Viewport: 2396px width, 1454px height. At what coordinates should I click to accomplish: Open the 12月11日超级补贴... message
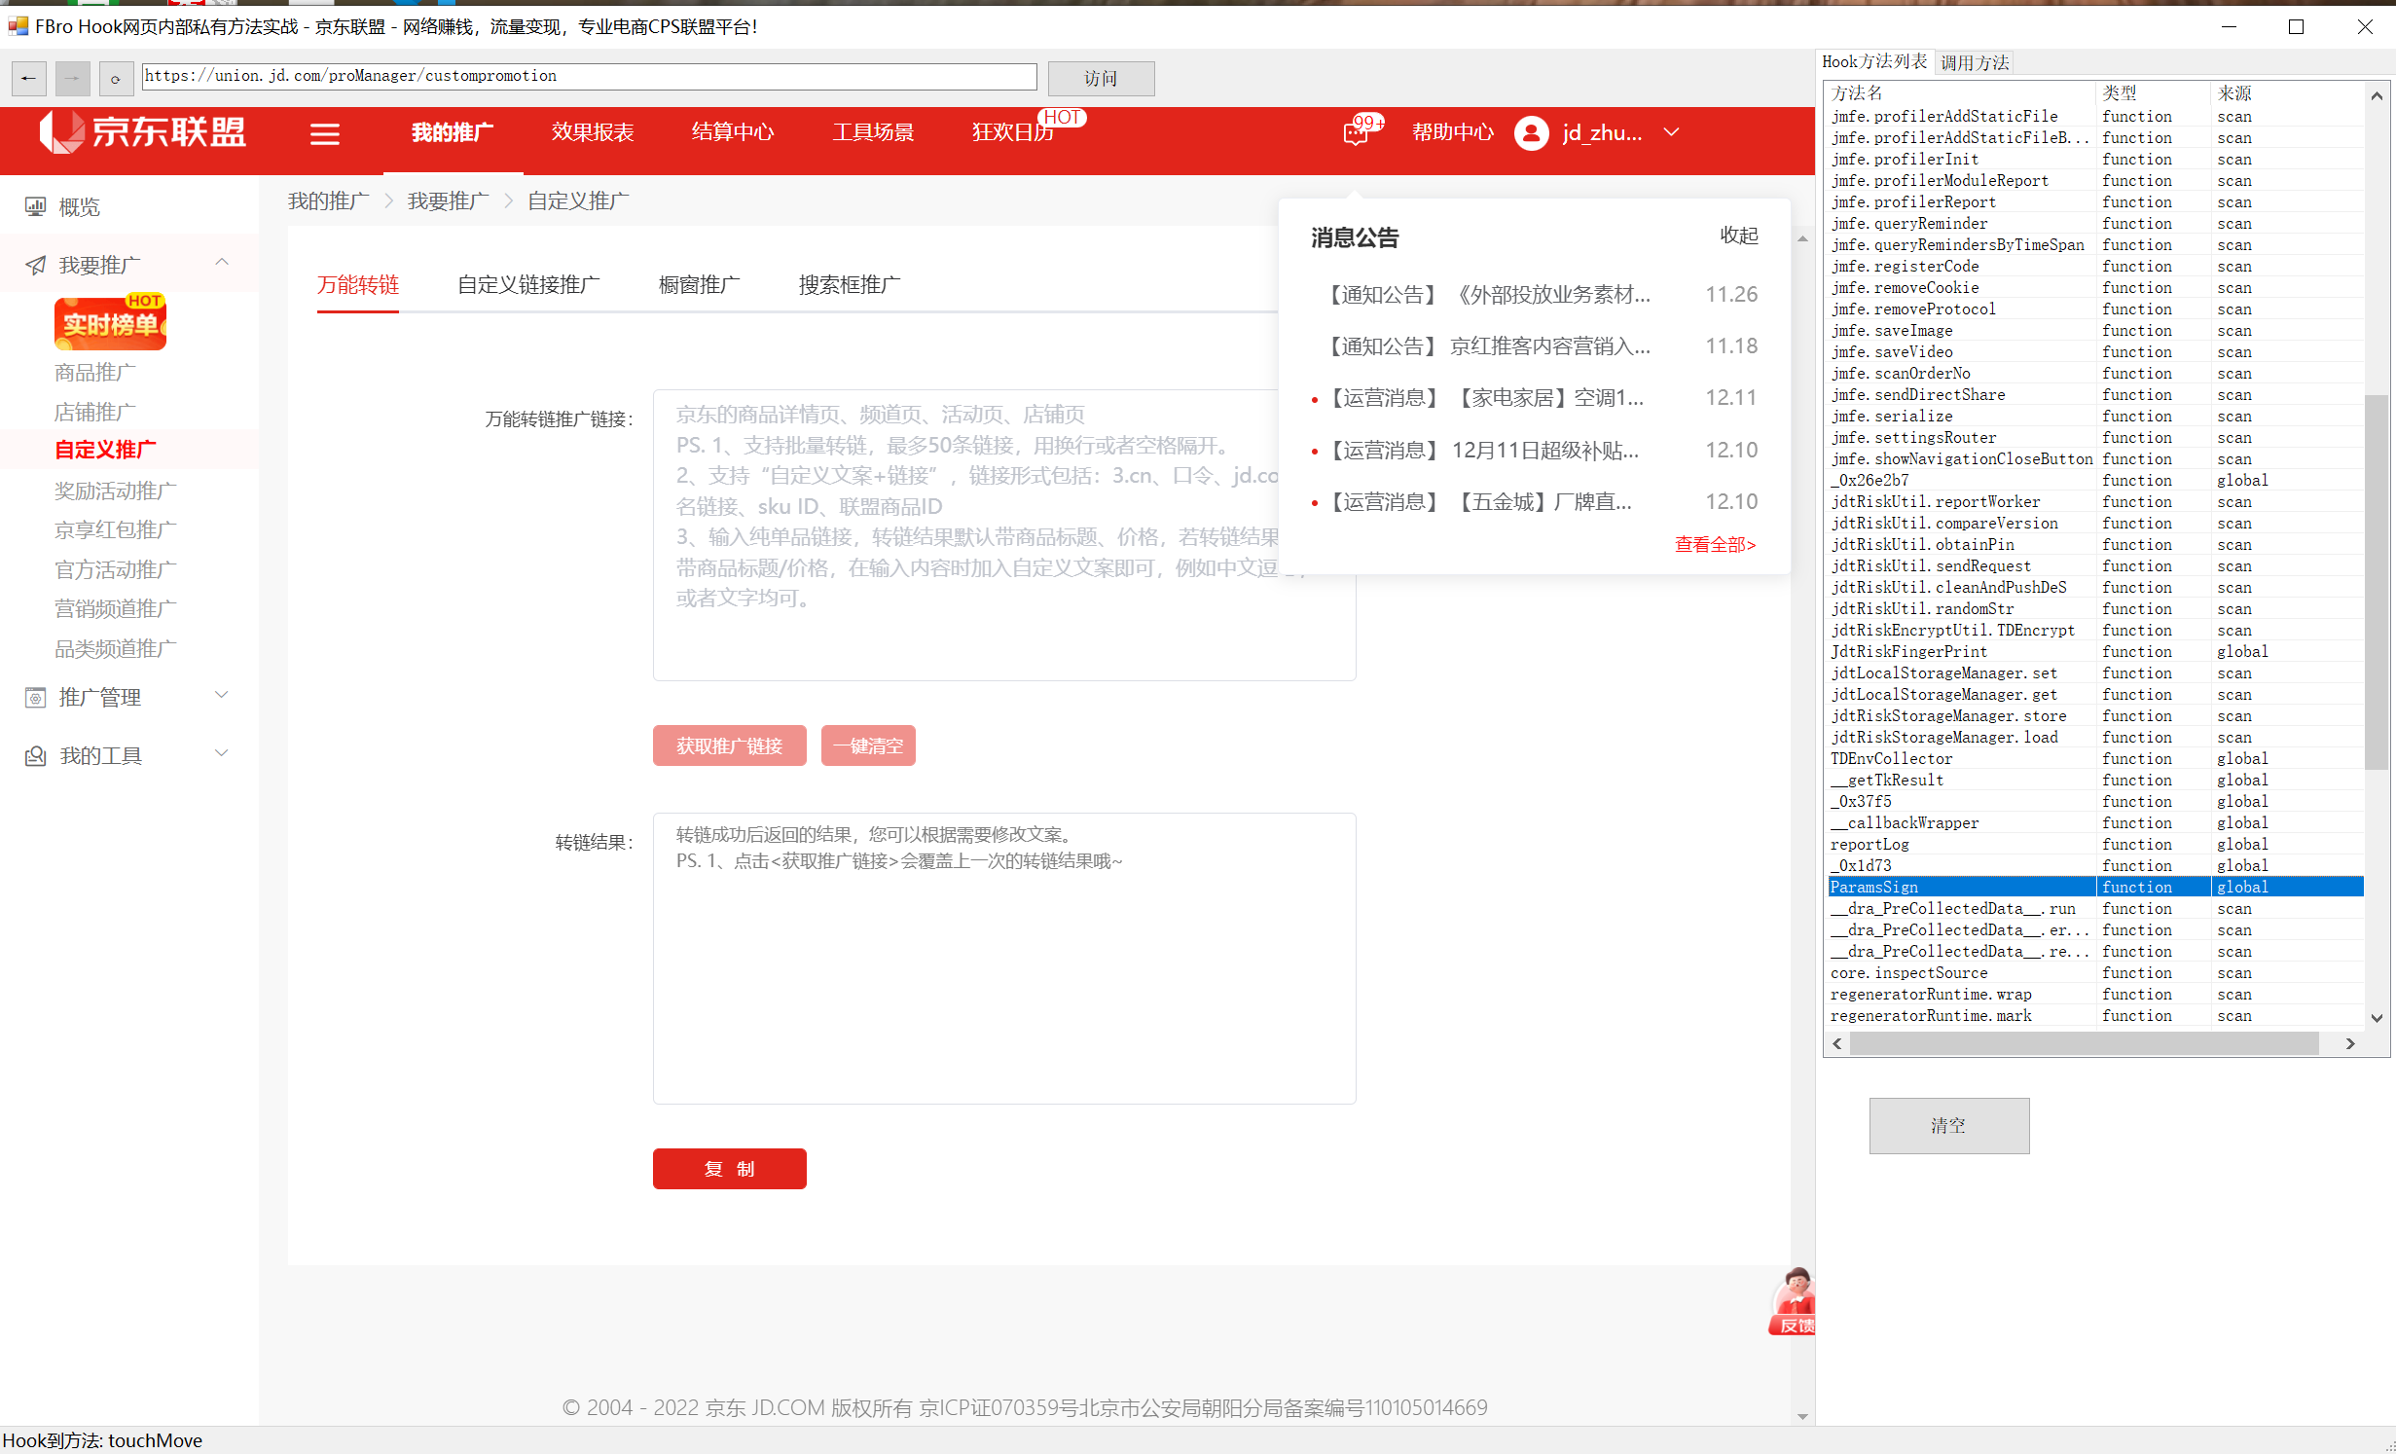(x=1483, y=451)
